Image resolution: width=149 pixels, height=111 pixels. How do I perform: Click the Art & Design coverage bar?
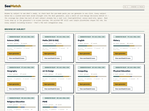tap(57, 76)
